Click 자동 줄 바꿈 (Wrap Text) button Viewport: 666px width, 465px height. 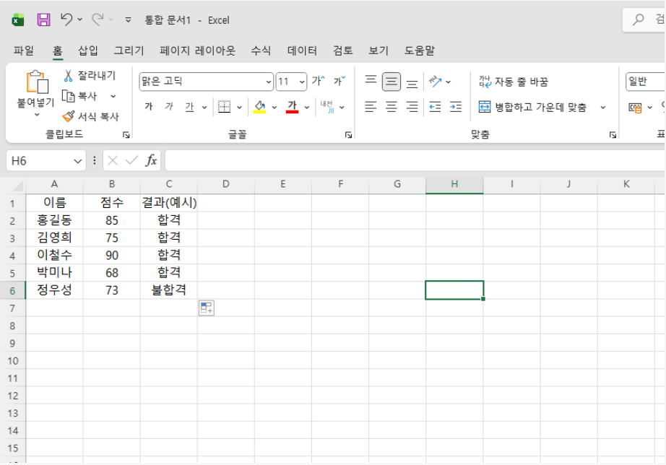(514, 82)
